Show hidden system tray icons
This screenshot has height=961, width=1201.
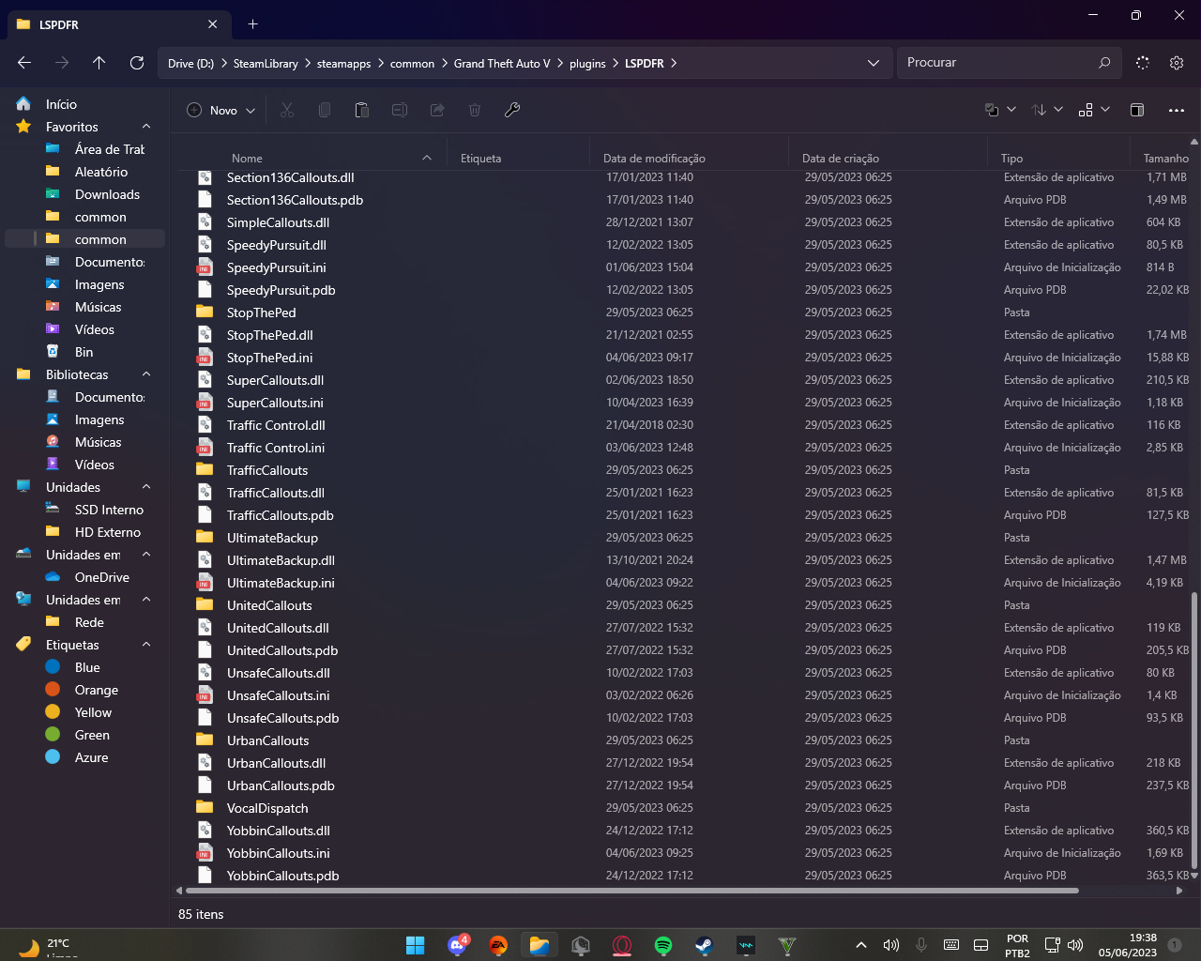861,945
